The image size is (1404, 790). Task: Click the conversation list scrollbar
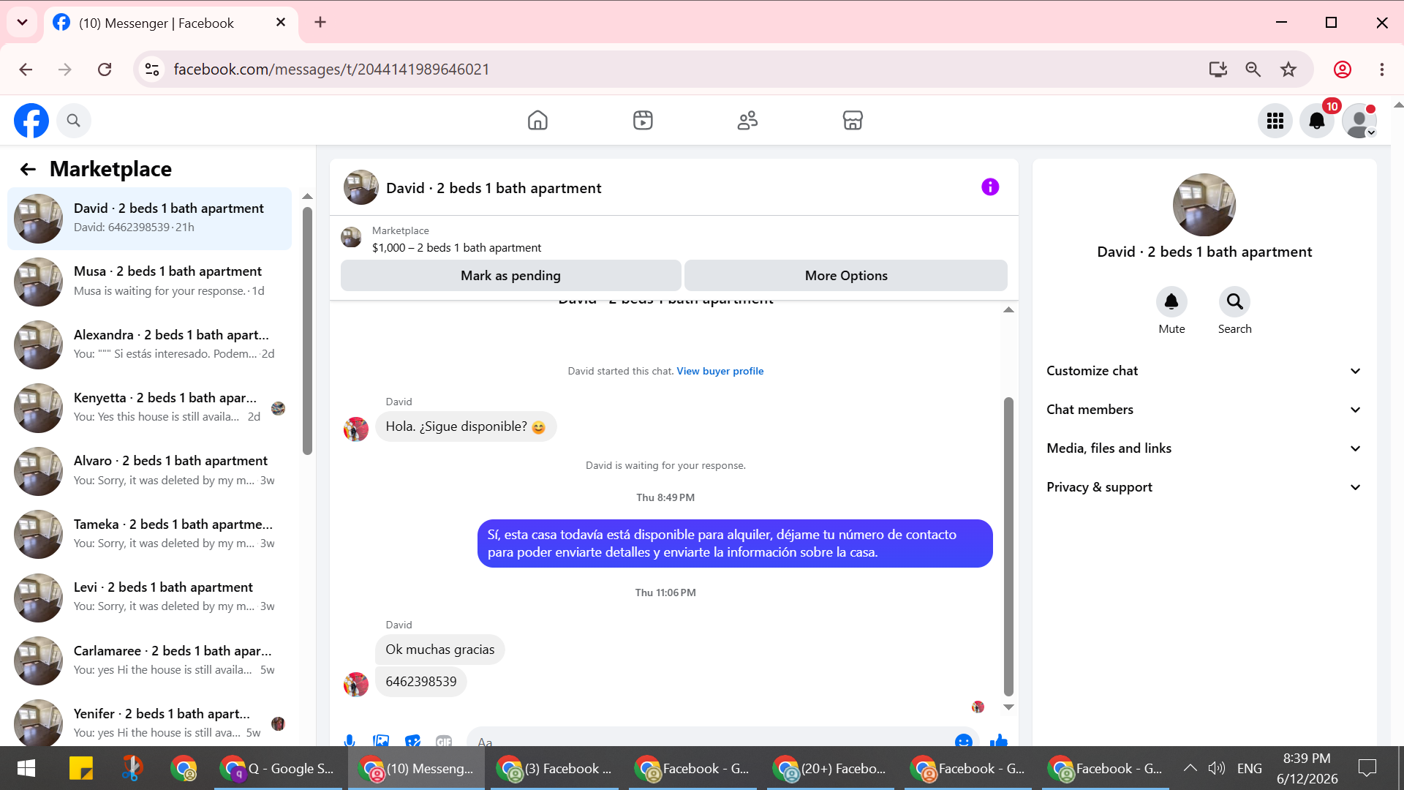click(307, 331)
